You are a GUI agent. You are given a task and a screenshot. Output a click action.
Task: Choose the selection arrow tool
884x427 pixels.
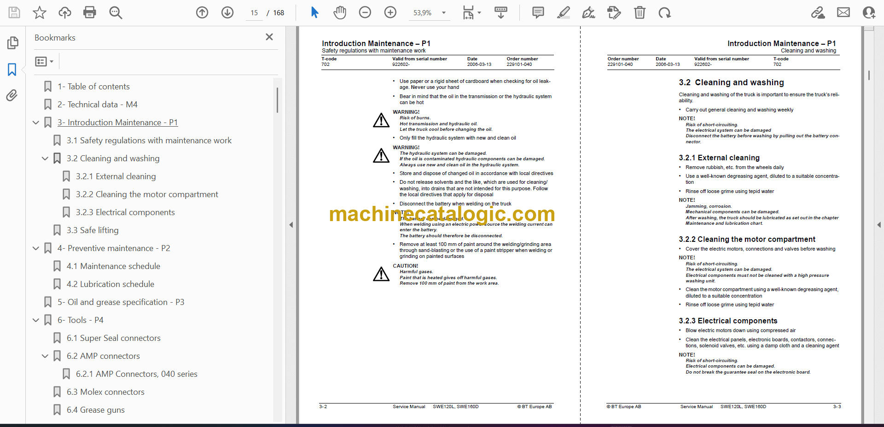(x=314, y=12)
